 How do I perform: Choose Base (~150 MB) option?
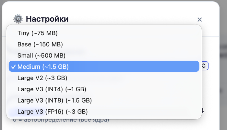click(40, 44)
